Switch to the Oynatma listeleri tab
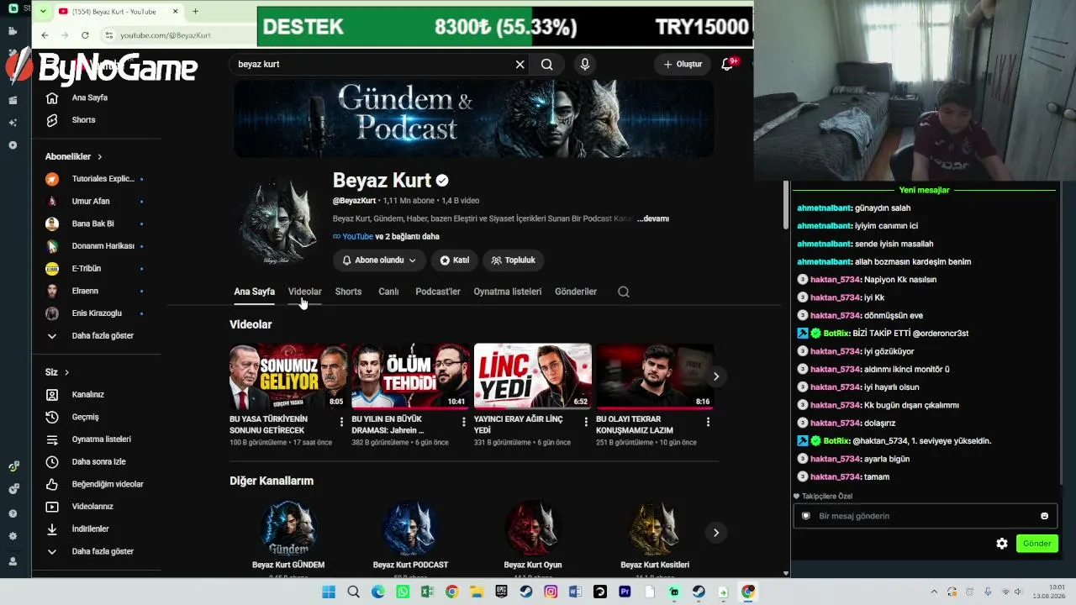The height and width of the screenshot is (605, 1076). pos(508,292)
